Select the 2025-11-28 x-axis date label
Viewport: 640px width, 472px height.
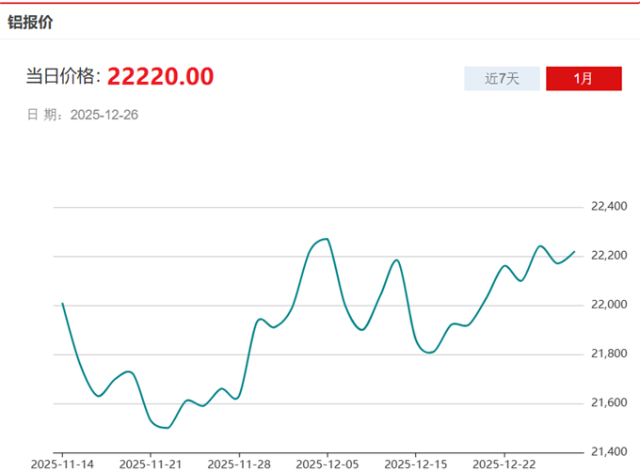pyautogui.click(x=239, y=464)
